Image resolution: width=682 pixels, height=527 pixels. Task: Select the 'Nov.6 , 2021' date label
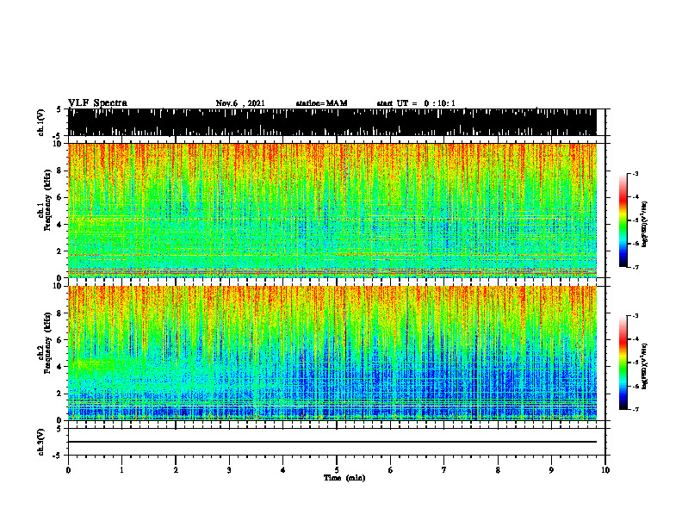[240, 103]
